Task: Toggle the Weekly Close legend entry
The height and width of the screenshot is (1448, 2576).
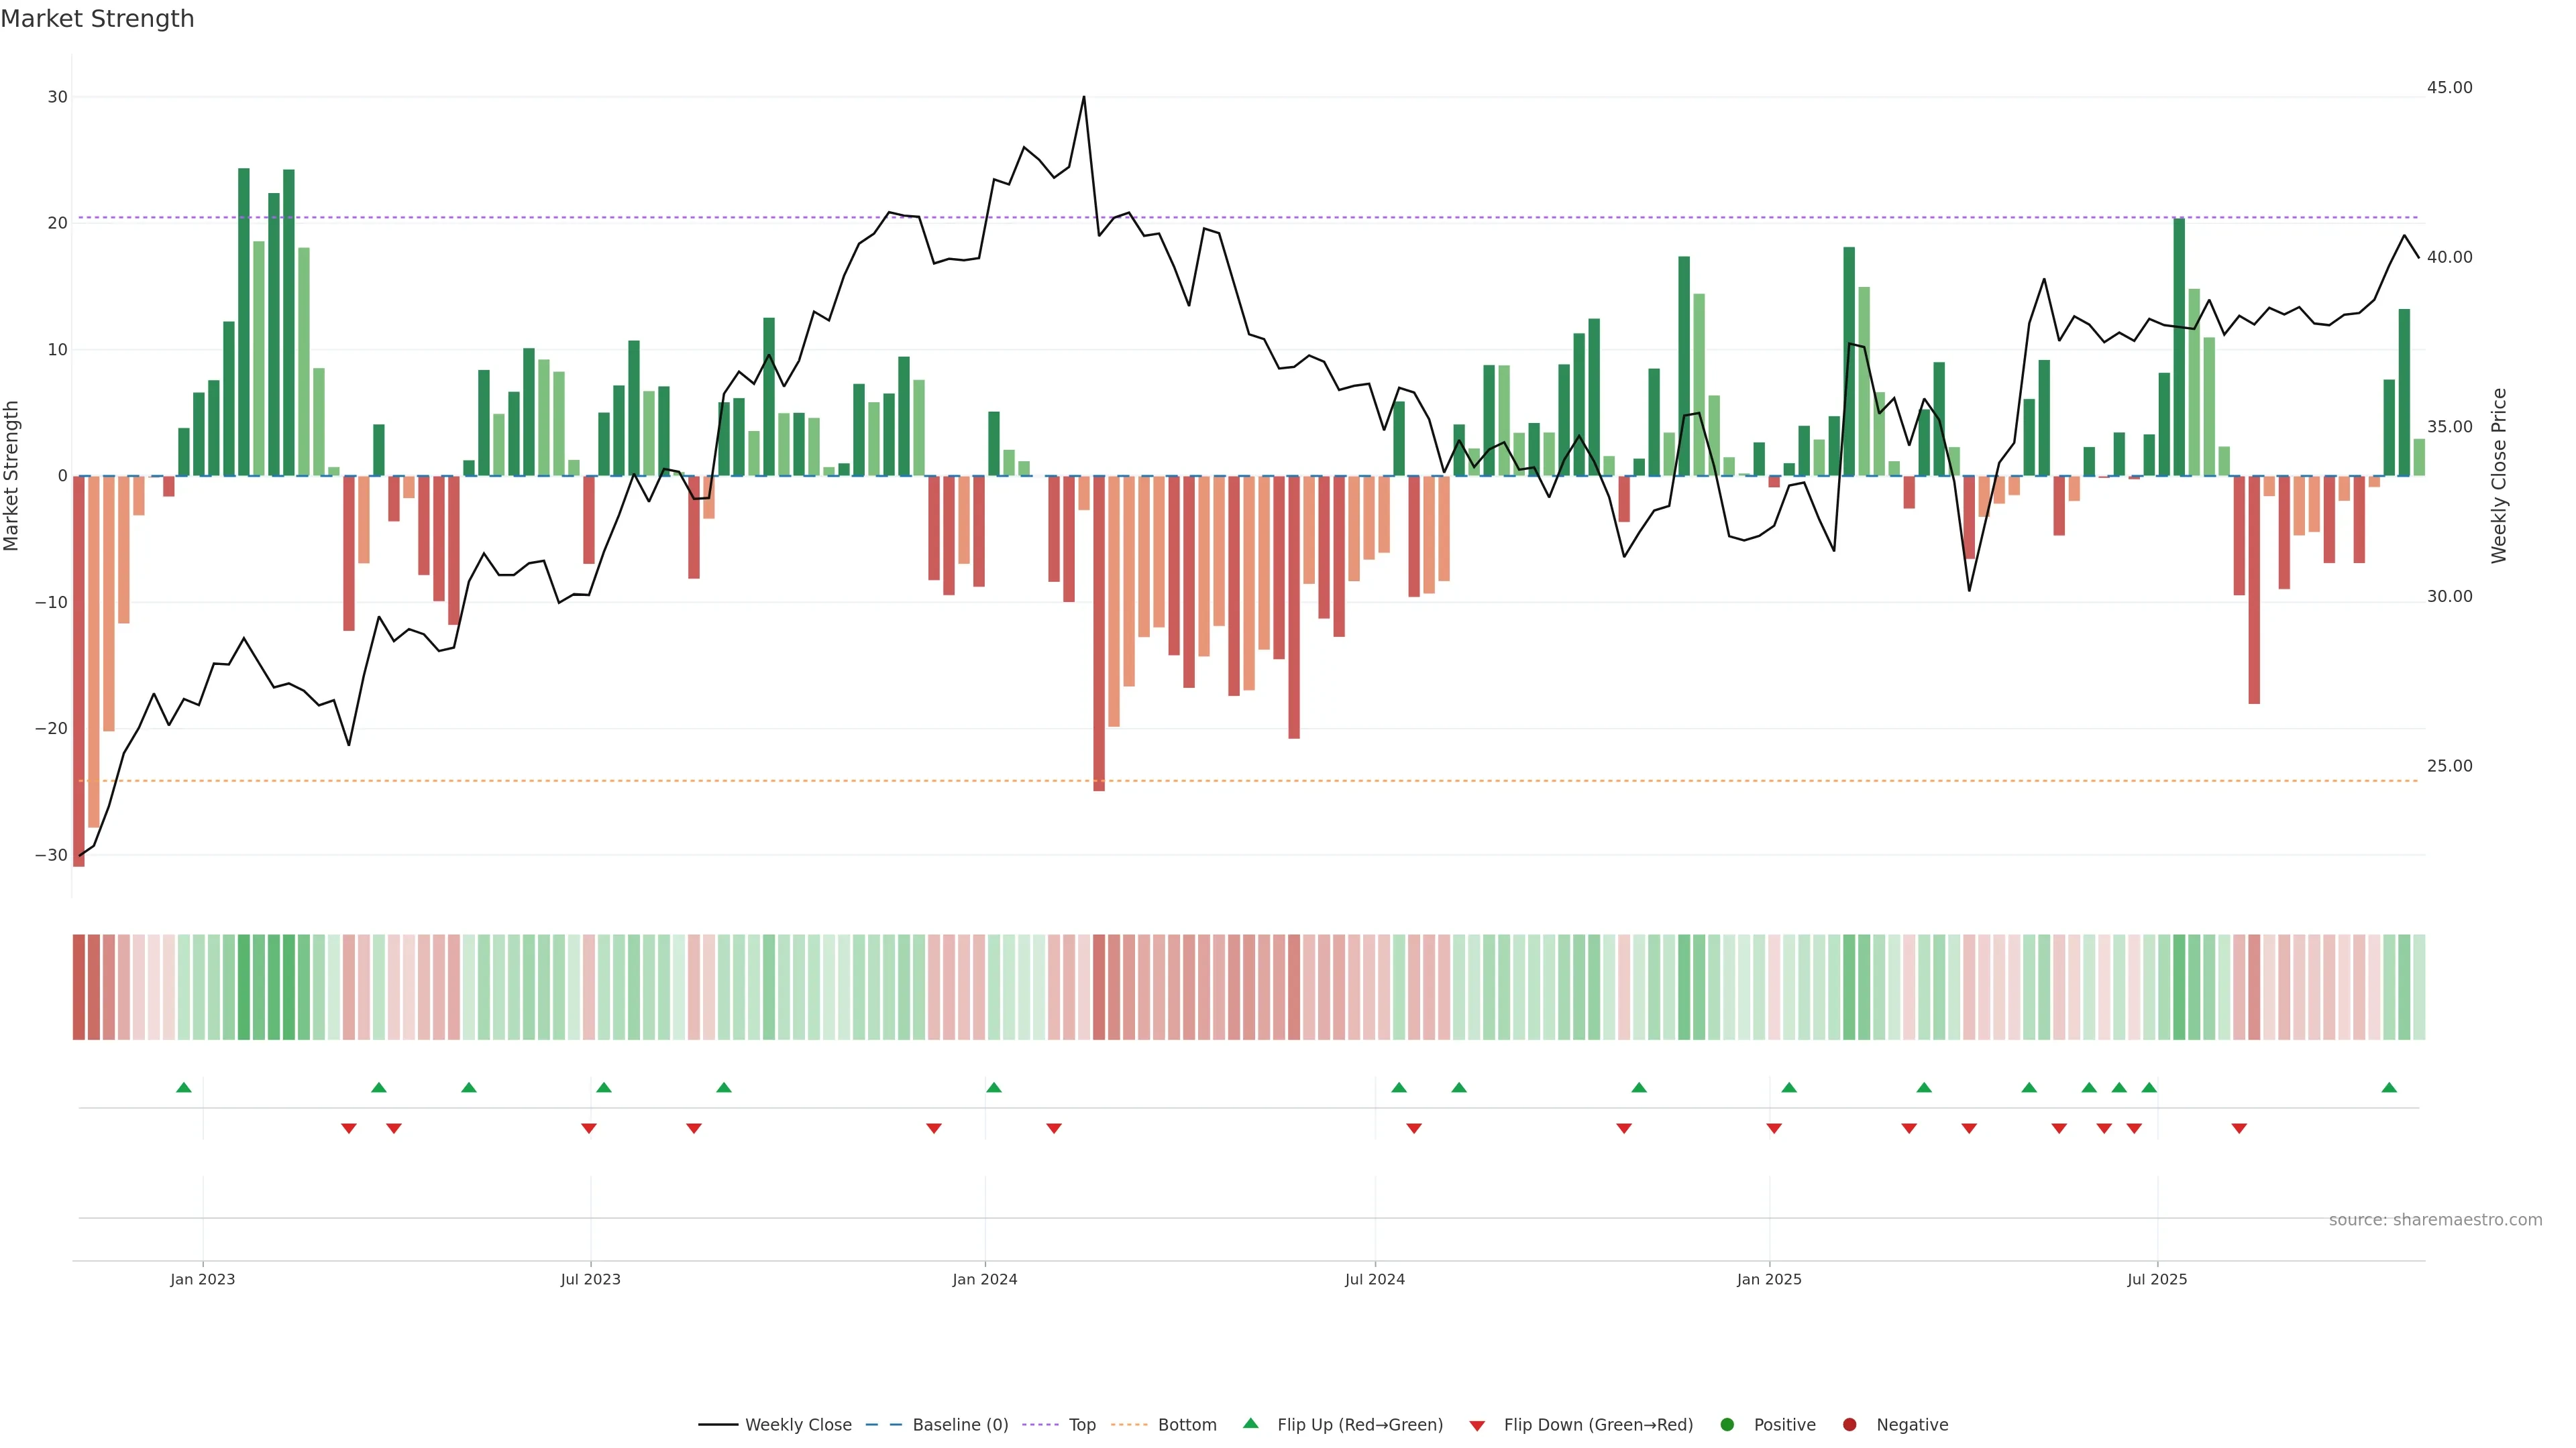Action: pos(797,1425)
